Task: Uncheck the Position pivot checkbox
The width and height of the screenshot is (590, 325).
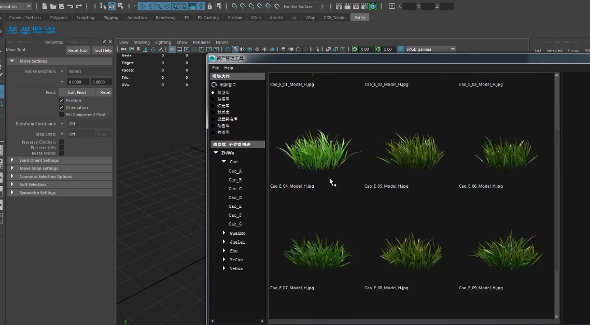Action: click(x=62, y=101)
